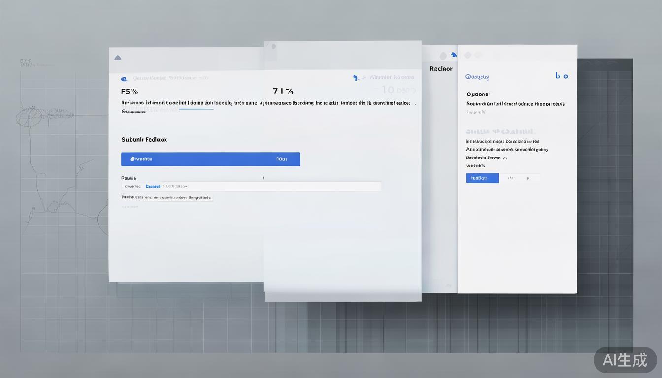The image size is (662, 378).
Task: Click the blue highlighted word in the input row
Action: click(153, 186)
